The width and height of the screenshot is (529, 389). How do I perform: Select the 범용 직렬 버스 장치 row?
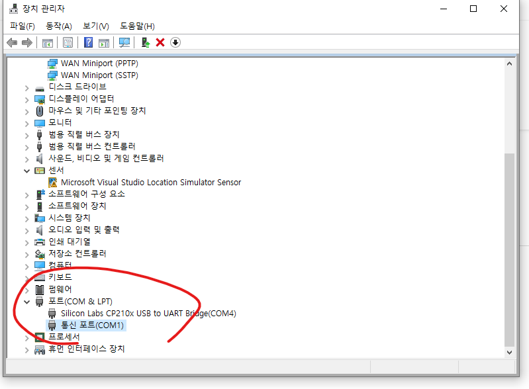pyautogui.click(x=84, y=134)
